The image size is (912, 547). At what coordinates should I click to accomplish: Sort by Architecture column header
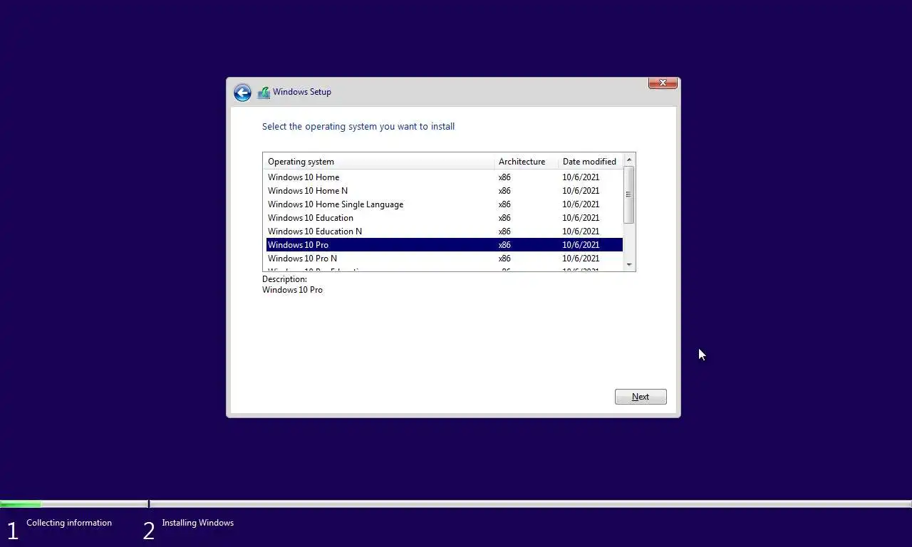[526, 162]
